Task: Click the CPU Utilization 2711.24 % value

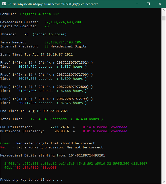Action: 60,127
